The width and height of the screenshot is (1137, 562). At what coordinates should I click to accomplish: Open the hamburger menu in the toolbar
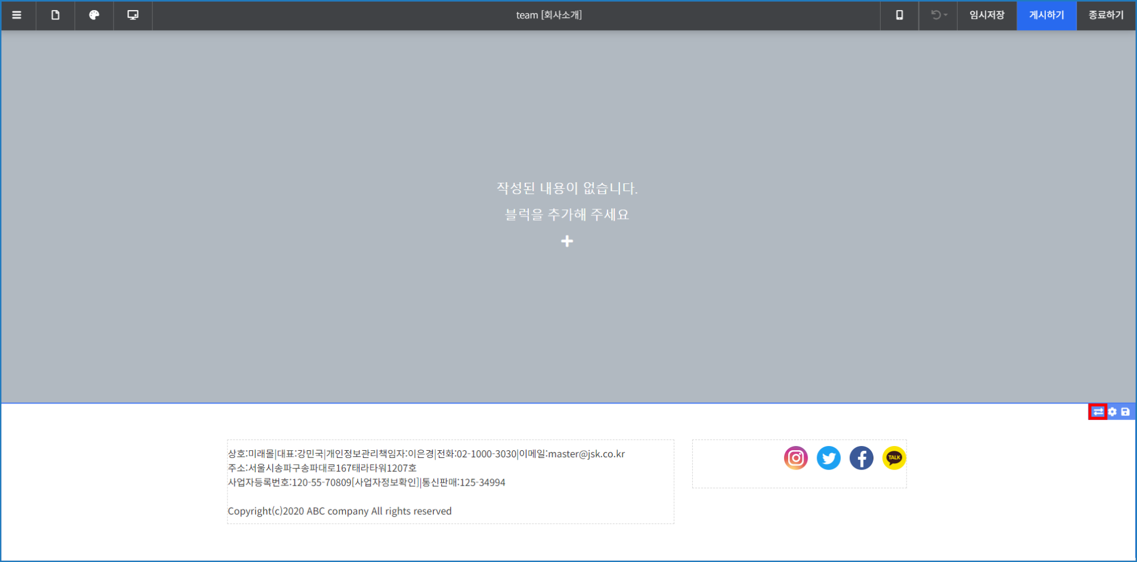17,15
